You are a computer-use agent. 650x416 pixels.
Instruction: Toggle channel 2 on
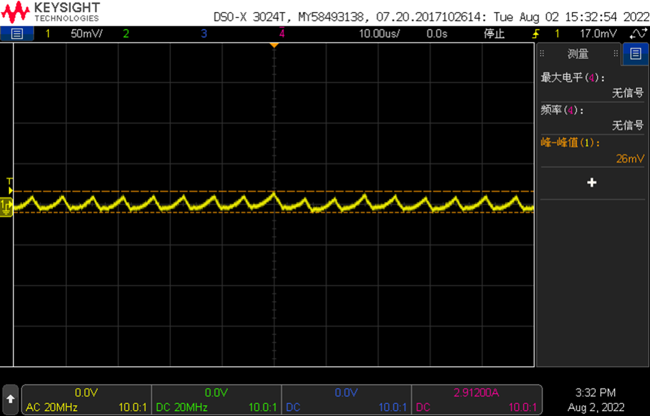126,34
